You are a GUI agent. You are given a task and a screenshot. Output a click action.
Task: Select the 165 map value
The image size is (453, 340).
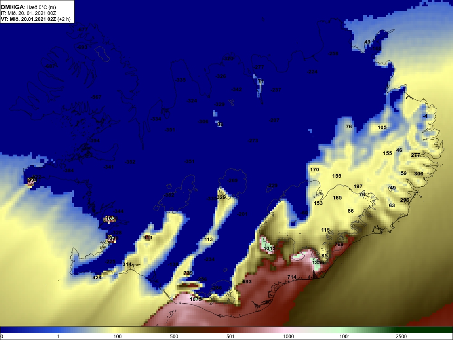(337, 198)
